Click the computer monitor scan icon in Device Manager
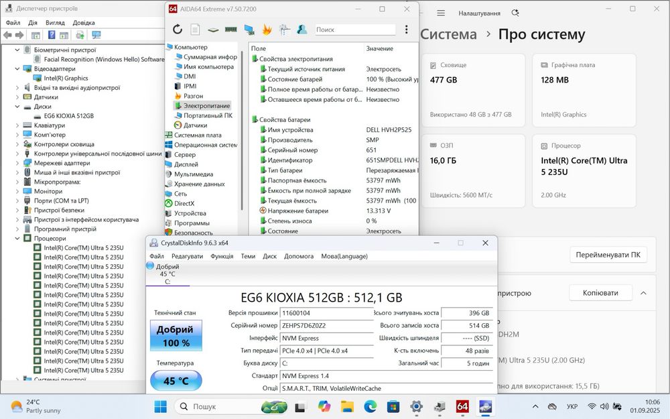670x419 pixels. pos(96,35)
